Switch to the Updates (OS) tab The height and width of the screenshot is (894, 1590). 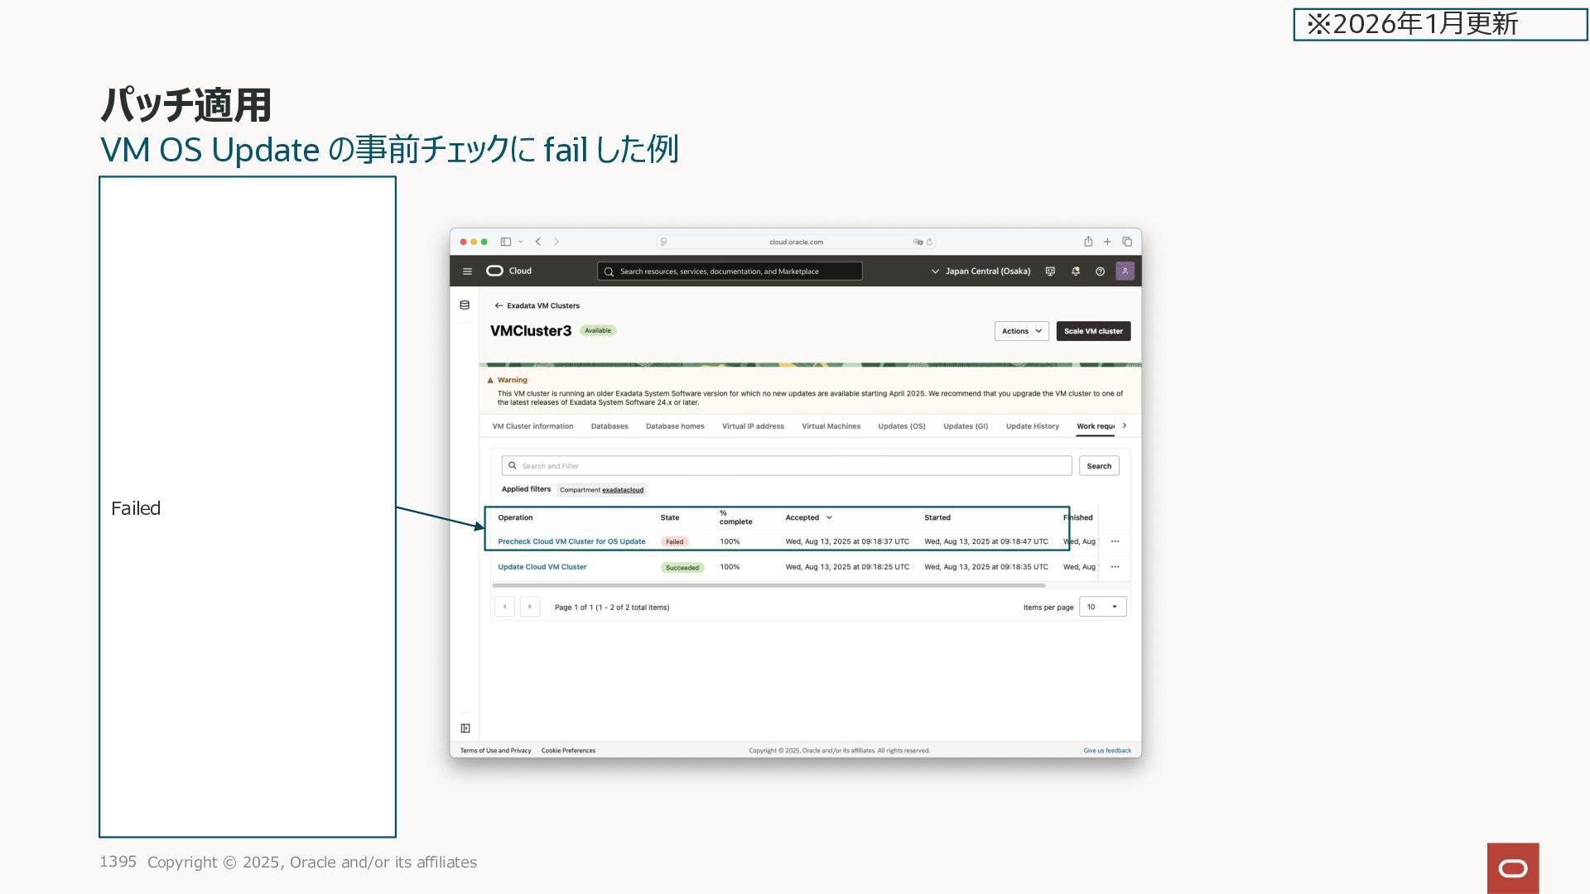(x=901, y=426)
